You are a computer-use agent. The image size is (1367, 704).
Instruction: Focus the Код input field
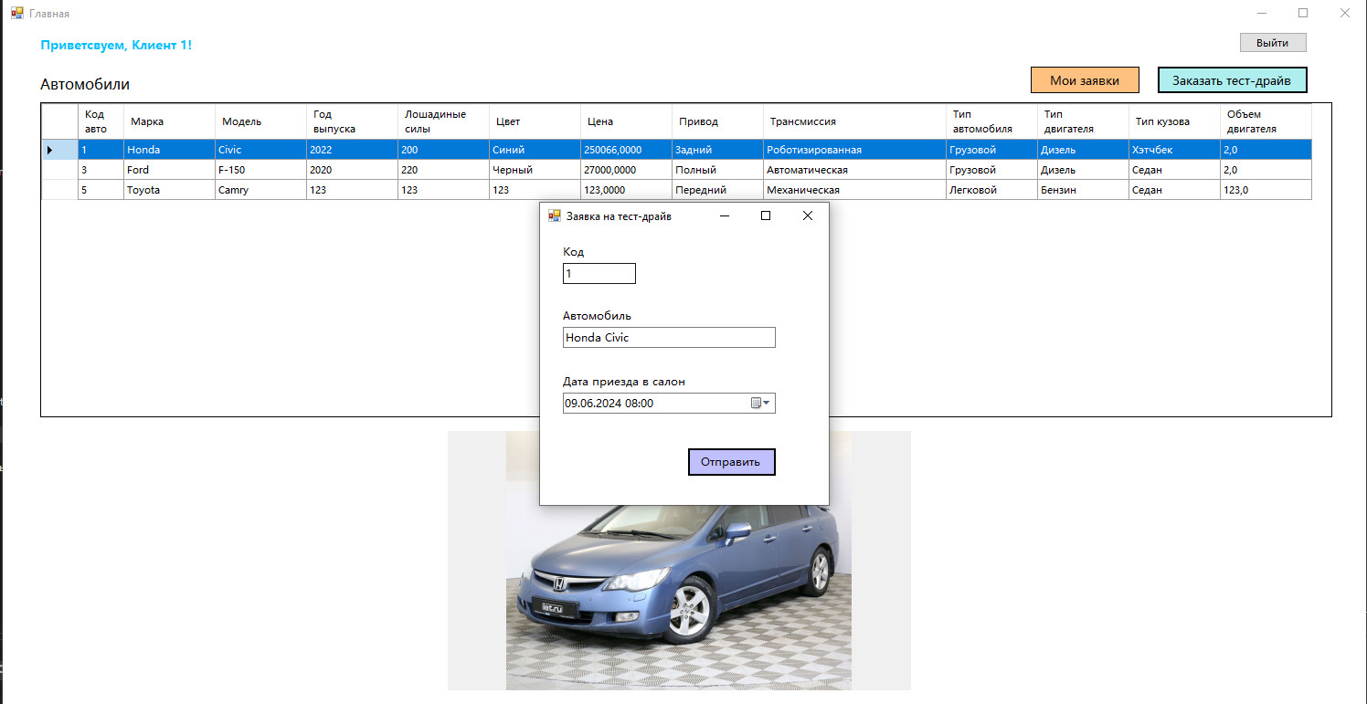click(599, 273)
